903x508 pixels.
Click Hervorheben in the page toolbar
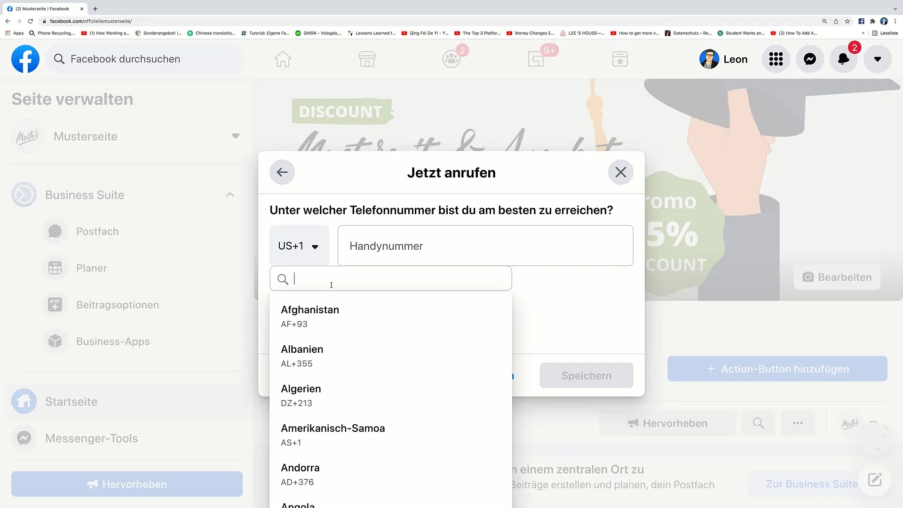(667, 423)
